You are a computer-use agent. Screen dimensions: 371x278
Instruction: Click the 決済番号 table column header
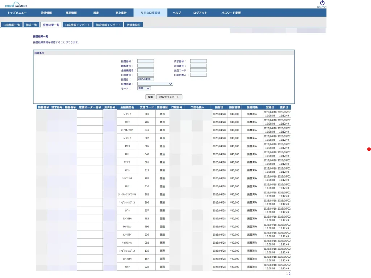click(110, 107)
